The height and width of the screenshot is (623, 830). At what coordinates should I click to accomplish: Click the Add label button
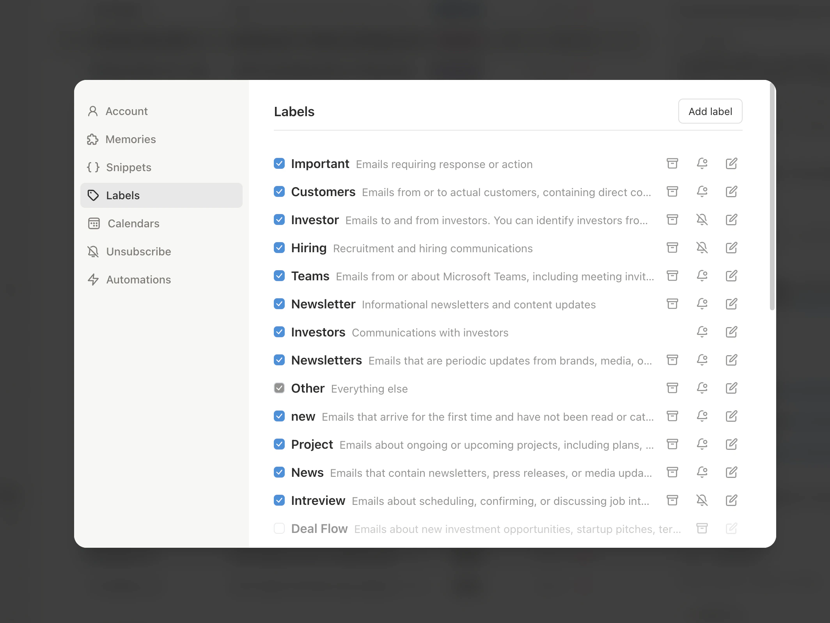pos(710,111)
